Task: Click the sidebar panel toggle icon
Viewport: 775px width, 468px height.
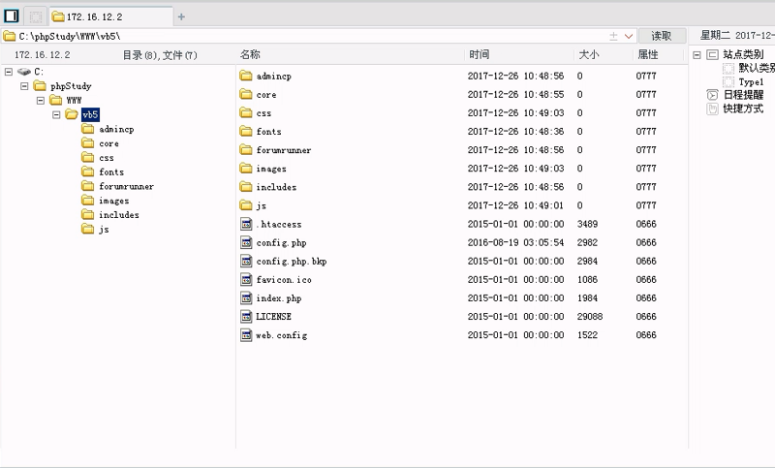Action: coord(11,16)
